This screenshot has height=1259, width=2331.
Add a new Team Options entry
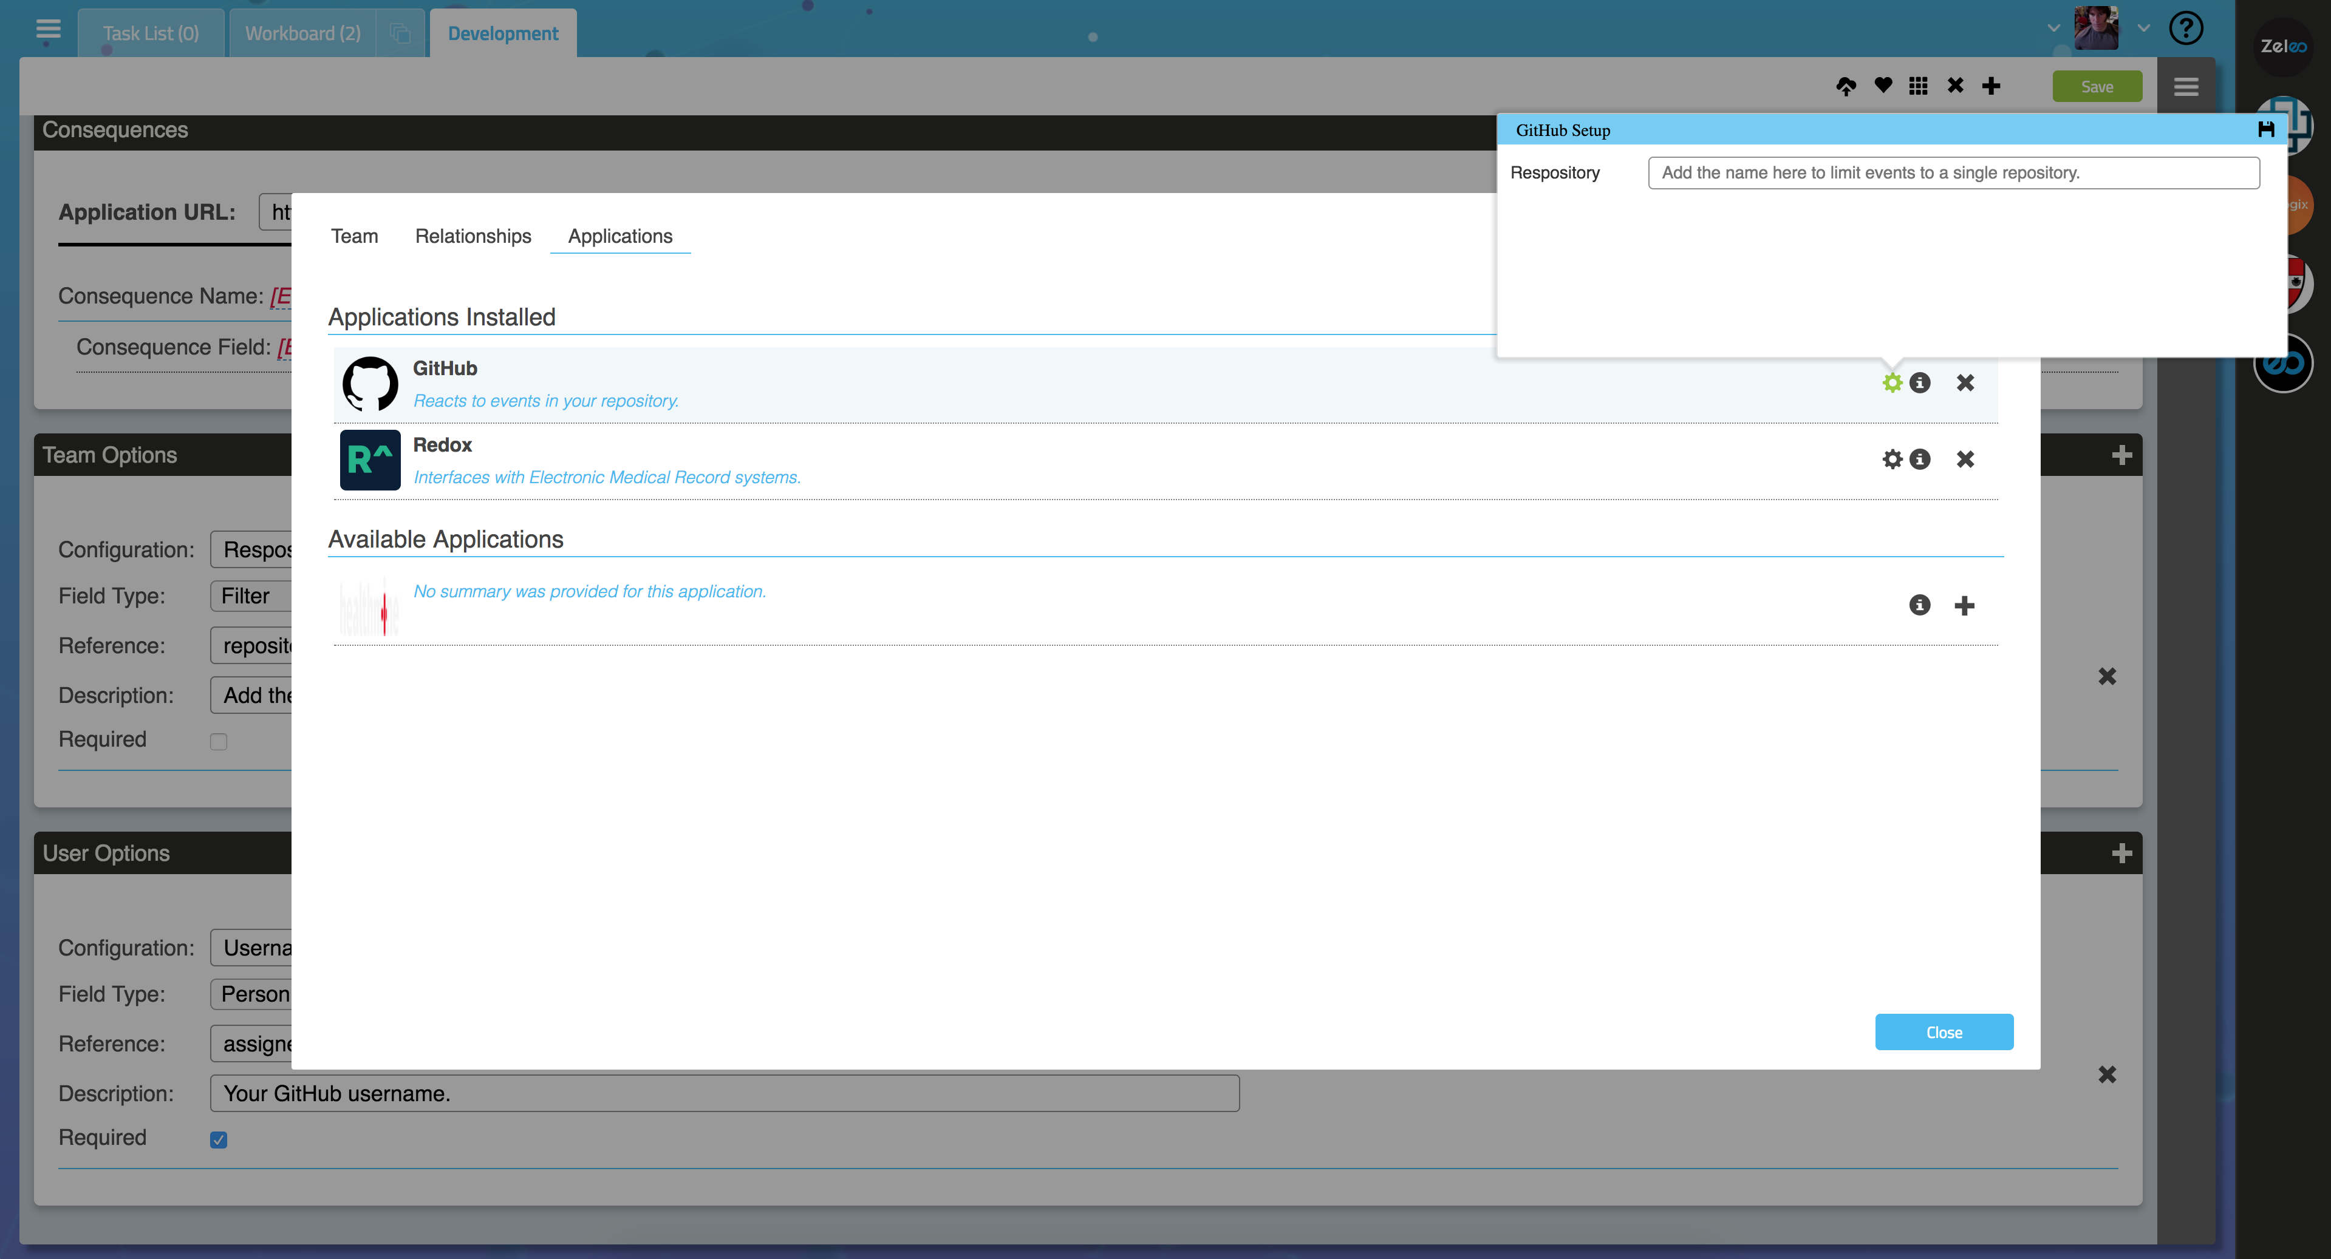pos(2121,455)
